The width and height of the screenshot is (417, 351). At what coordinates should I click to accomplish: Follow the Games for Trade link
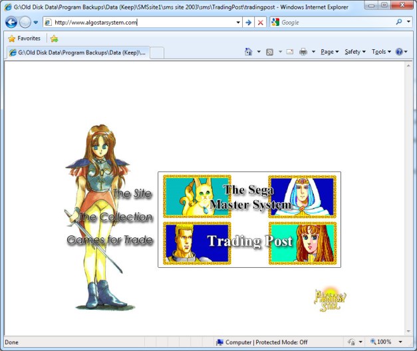(x=110, y=240)
